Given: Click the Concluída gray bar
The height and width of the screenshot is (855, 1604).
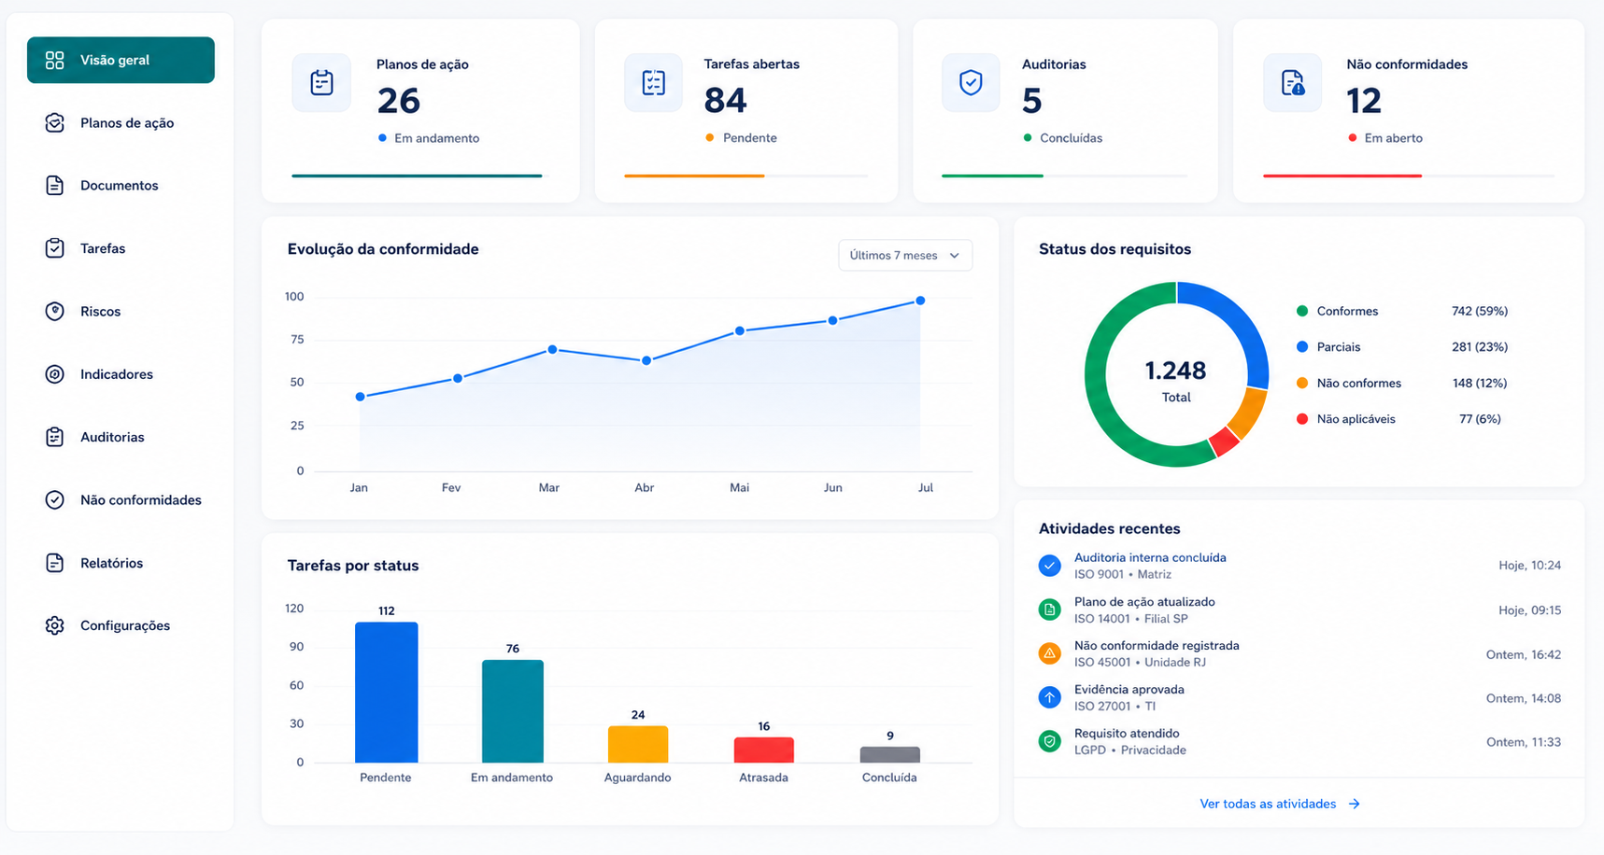Looking at the screenshot, I should [890, 754].
